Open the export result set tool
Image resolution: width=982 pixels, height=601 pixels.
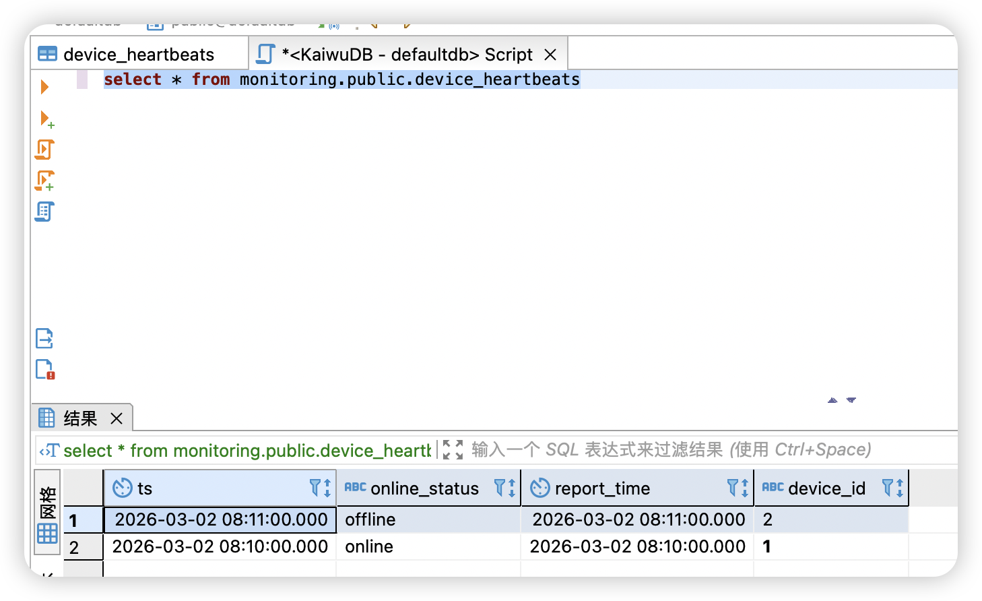[x=44, y=338]
